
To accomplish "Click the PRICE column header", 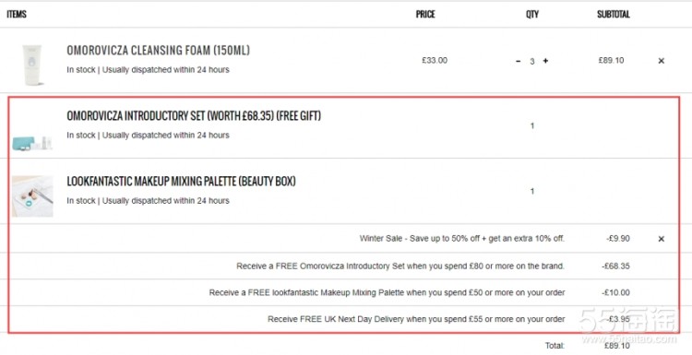I will pyautogui.click(x=425, y=14).
